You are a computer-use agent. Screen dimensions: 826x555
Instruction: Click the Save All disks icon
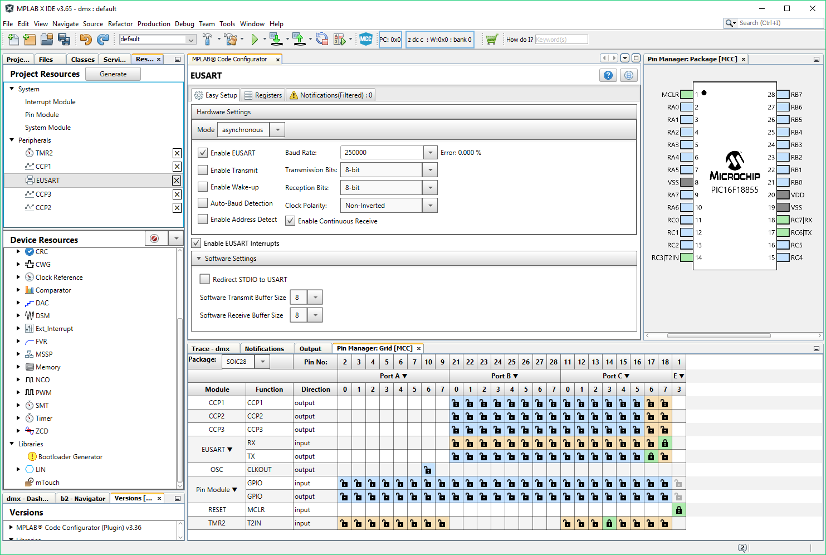coord(64,39)
